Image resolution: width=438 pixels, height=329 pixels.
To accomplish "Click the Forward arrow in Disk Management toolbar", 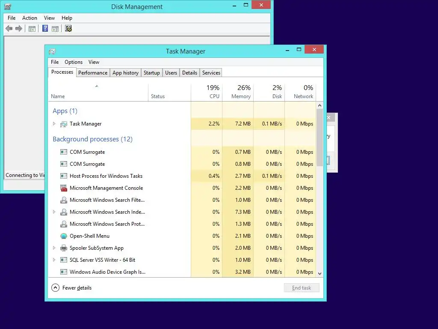I will coord(19,28).
